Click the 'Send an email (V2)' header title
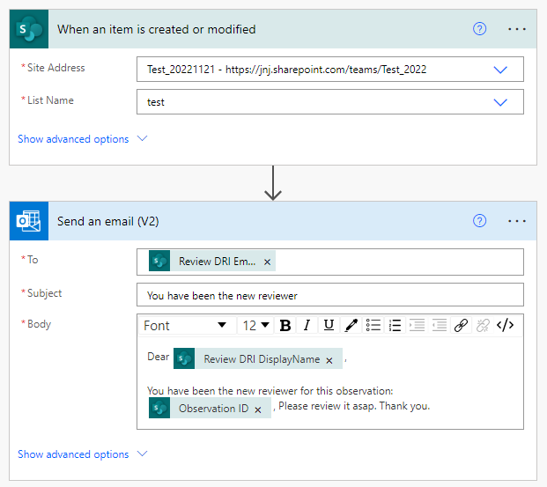Viewport: 547px width, 487px height. (x=108, y=221)
